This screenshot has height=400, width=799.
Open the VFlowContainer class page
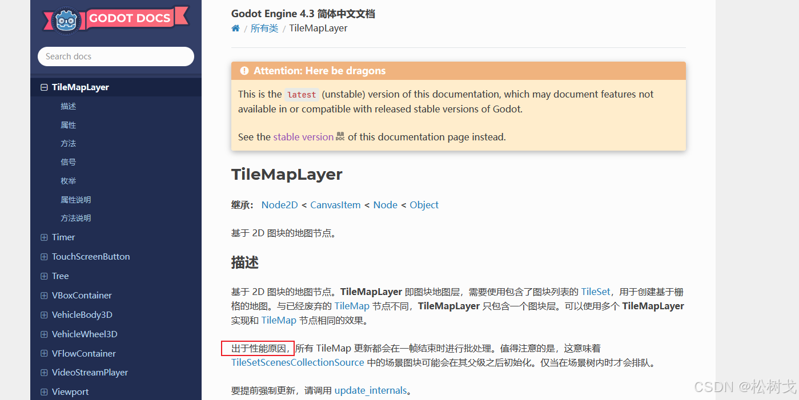pyautogui.click(x=84, y=354)
